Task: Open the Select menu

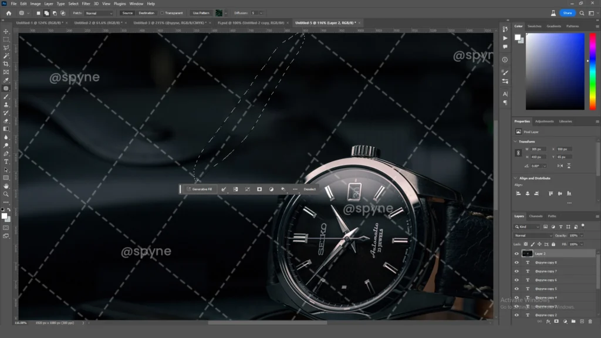Action: tap(73, 4)
